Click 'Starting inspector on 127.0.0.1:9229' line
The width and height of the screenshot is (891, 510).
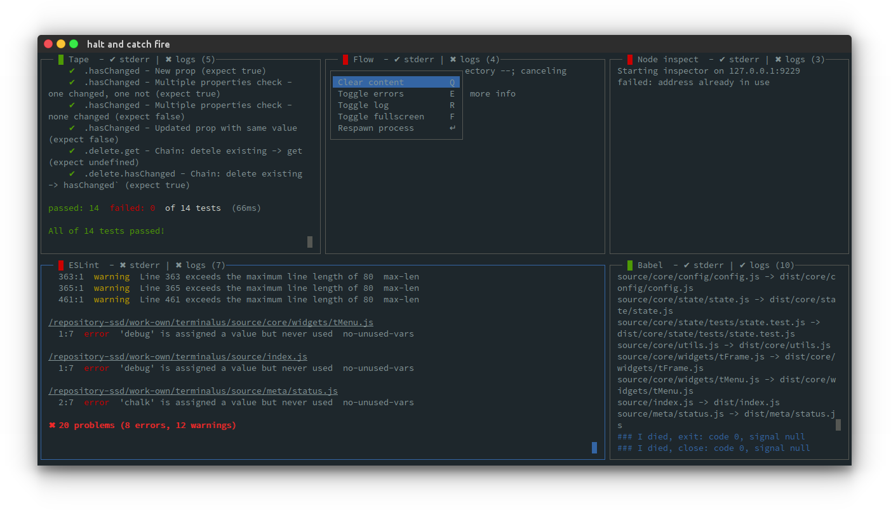click(709, 70)
